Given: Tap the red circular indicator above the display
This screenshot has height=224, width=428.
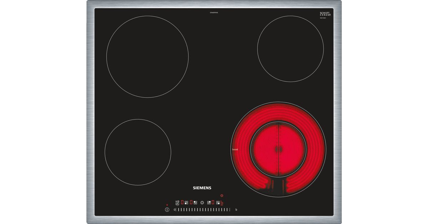Looking at the screenshot, I should point(222,195).
